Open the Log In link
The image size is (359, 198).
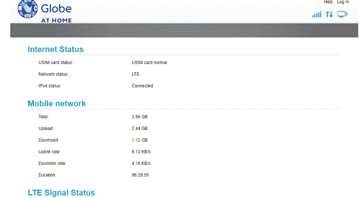343,2
